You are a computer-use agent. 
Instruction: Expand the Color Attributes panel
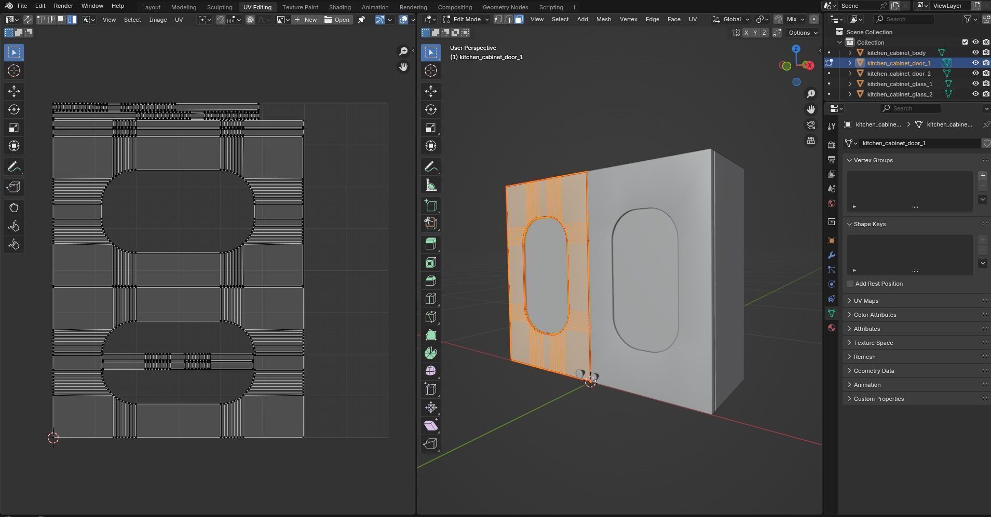[x=875, y=315]
